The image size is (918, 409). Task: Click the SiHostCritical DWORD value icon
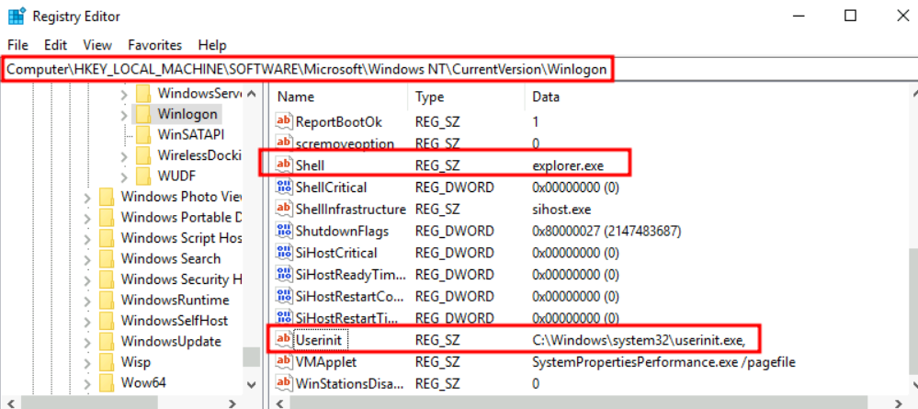tap(284, 253)
